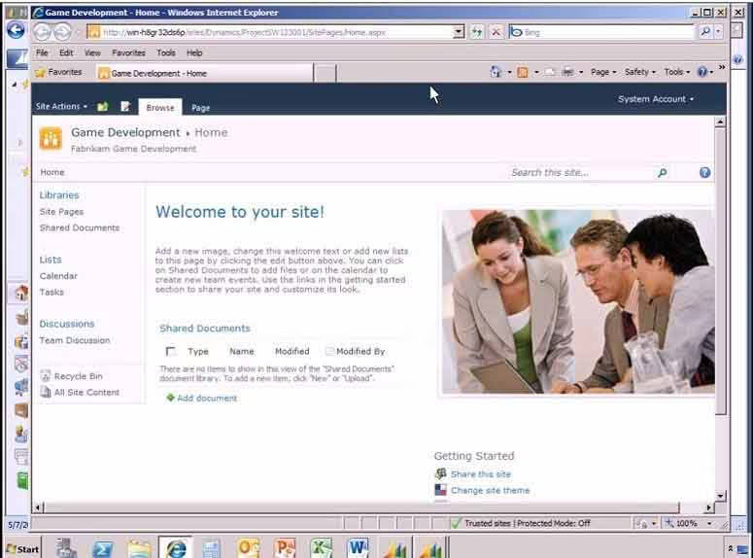Click the Share this site icon
The height and width of the screenshot is (558, 753).
click(440, 473)
